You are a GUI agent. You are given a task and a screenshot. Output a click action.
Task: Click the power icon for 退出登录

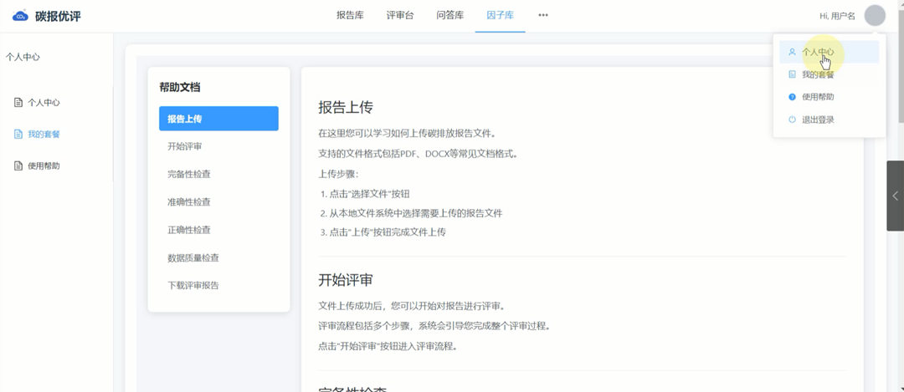(x=792, y=120)
